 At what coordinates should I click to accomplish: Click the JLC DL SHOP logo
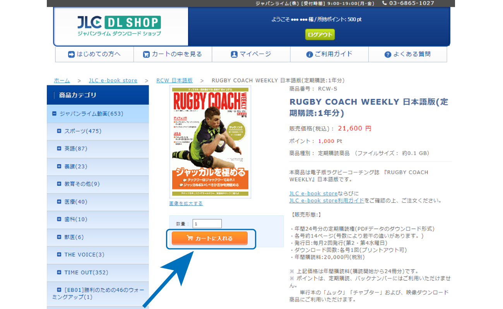[x=119, y=26]
